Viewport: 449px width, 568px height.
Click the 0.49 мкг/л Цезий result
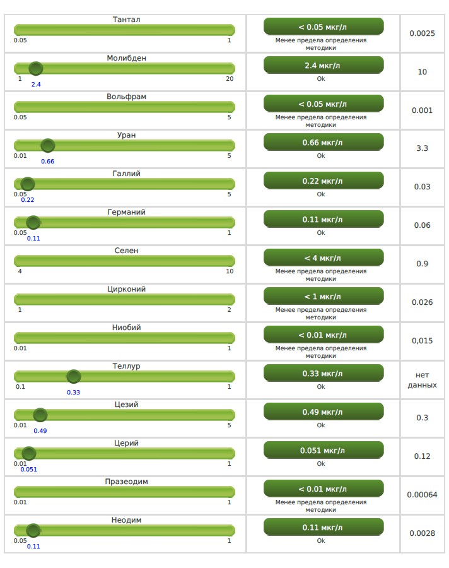[323, 411]
